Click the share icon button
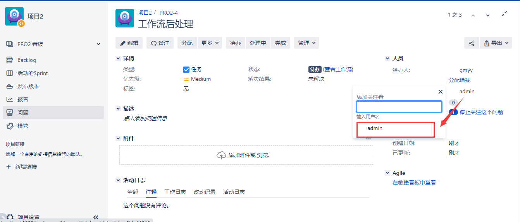 pyautogui.click(x=472, y=43)
